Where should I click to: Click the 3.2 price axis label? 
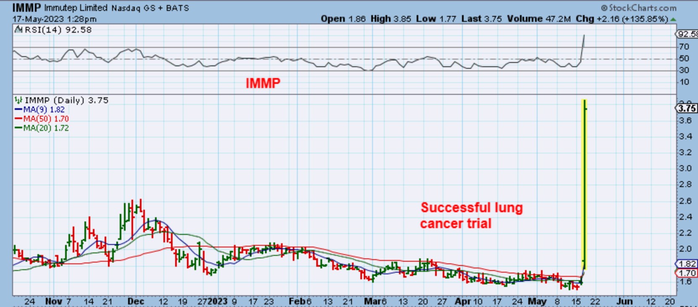coord(685,152)
